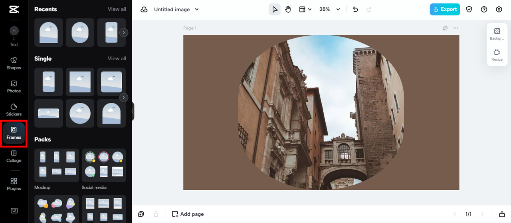Choose the rounded oval frame in Recents
Image resolution: width=511 pixels, height=223 pixels.
click(80, 32)
